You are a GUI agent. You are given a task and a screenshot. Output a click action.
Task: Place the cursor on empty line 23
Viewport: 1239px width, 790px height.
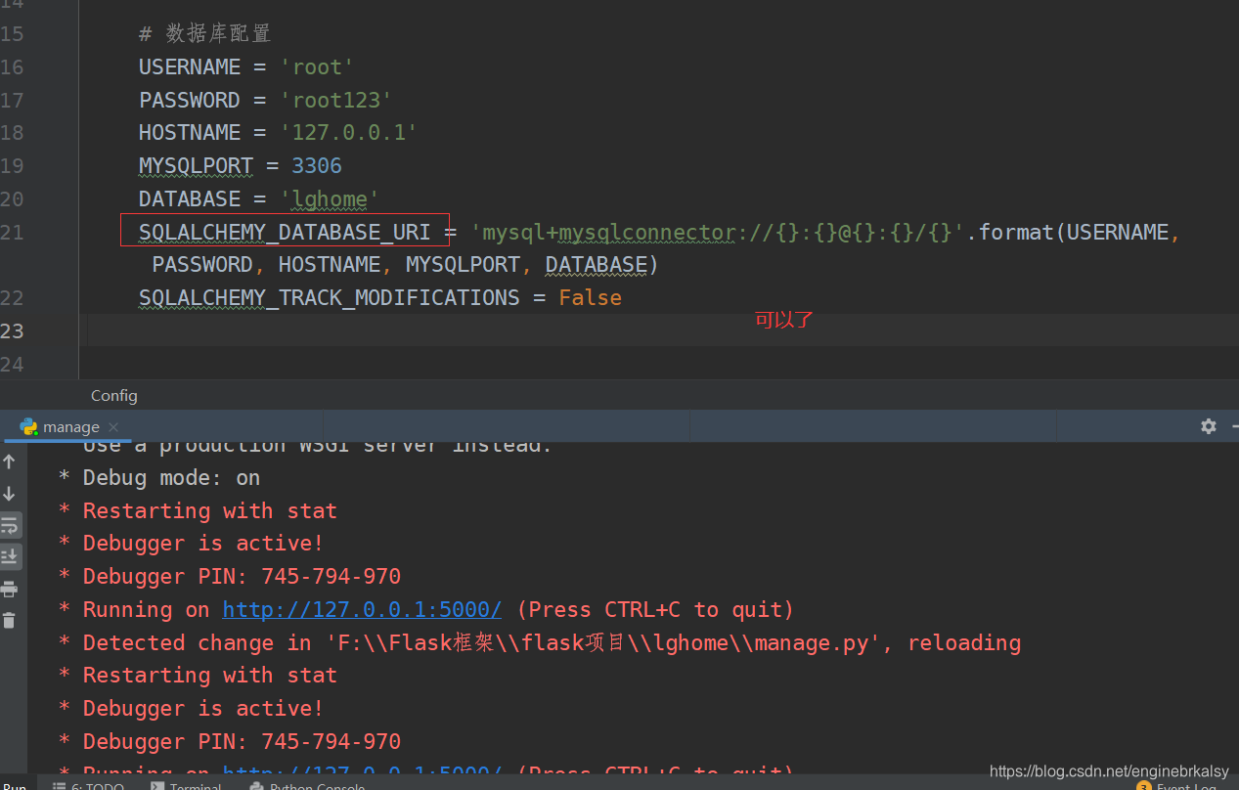(x=659, y=330)
